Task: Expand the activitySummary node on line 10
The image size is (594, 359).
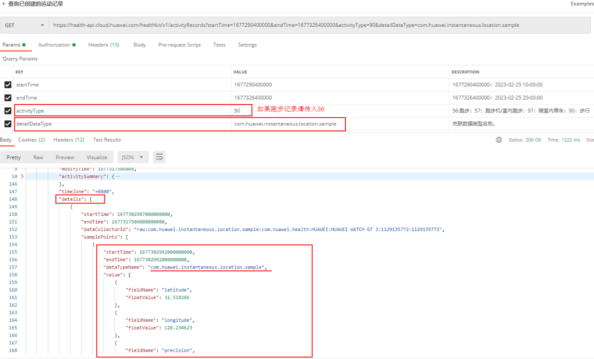Action: pyautogui.click(x=22, y=176)
